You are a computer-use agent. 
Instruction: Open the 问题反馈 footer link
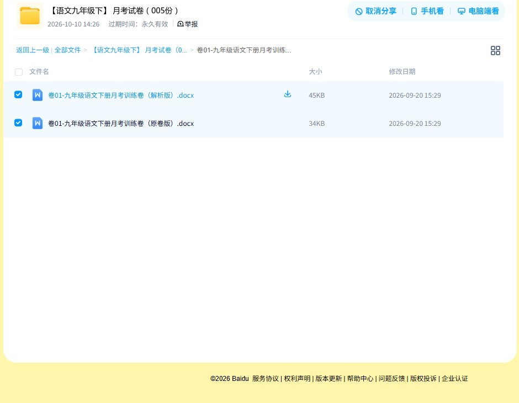coord(392,379)
